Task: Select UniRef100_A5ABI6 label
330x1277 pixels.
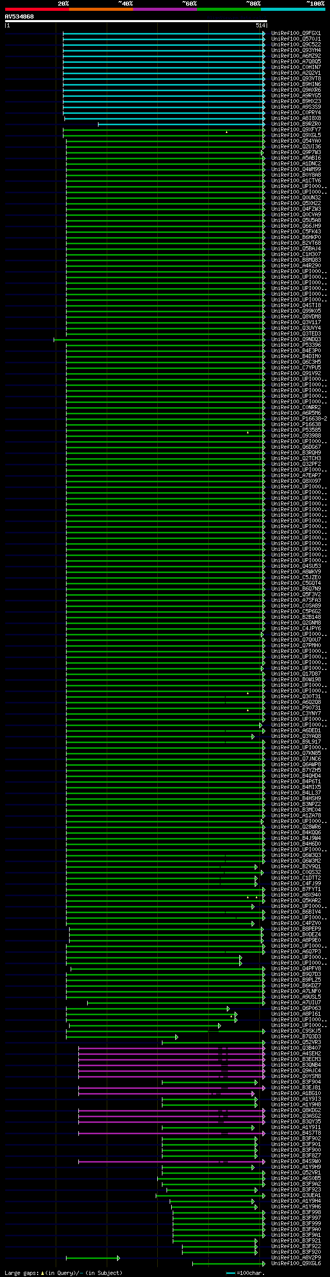Action: (296, 158)
